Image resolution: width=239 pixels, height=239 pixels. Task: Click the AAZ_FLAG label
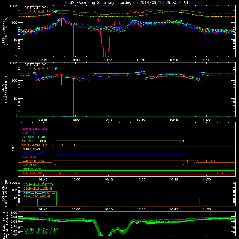click(x=29, y=165)
